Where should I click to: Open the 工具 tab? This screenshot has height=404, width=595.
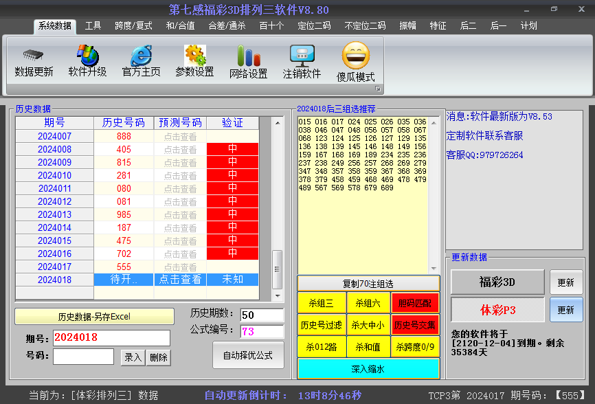tap(93, 26)
